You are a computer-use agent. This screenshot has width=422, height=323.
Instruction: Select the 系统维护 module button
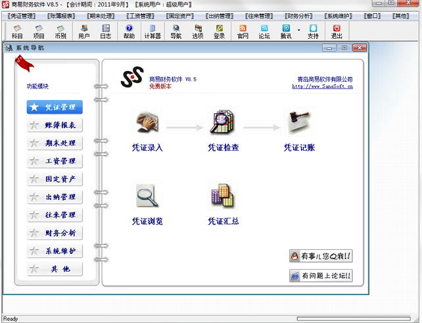click(55, 251)
